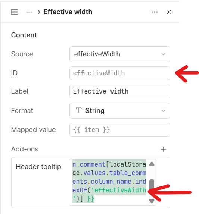
Task: Click the tooltip editor scroll down arrow
Action: pyautogui.click(x=152, y=201)
